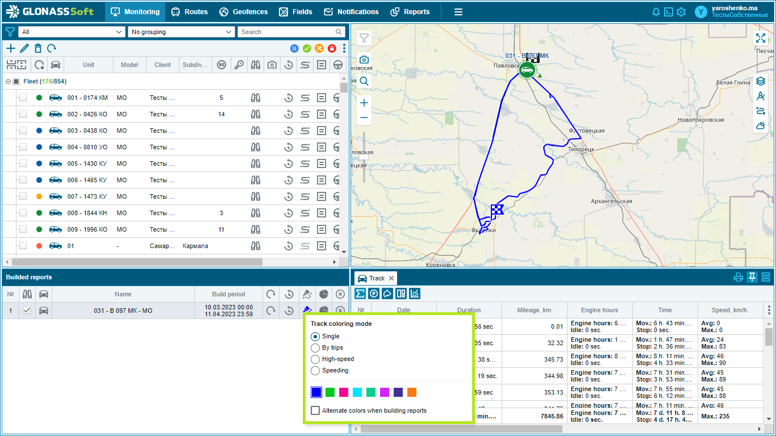Check the box for unit 005 - 1430 KY

point(23,163)
